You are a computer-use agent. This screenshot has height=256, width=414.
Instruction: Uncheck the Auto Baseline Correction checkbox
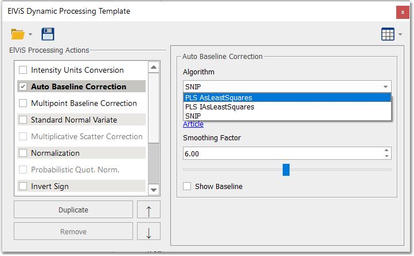[x=23, y=86]
